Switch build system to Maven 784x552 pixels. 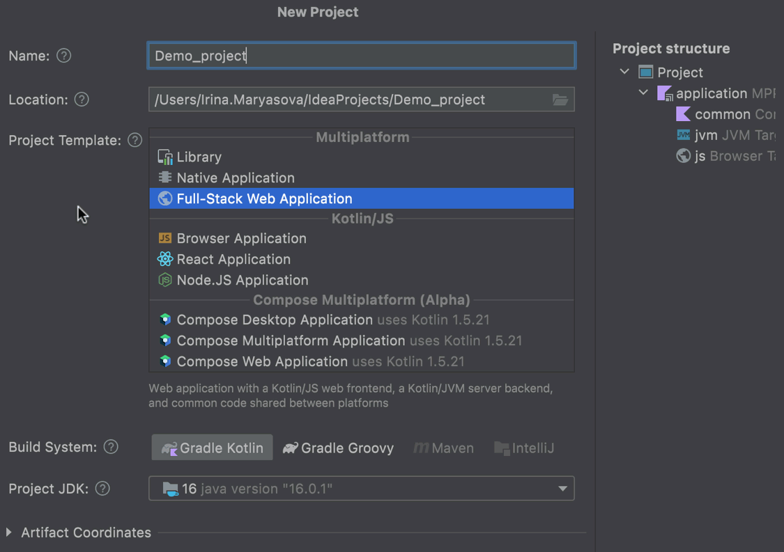[444, 448]
